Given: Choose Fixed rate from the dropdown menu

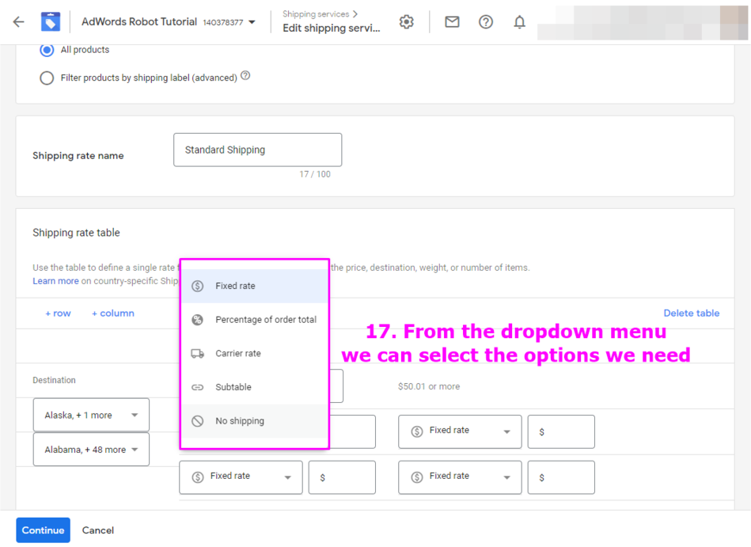Looking at the screenshot, I should (x=253, y=286).
